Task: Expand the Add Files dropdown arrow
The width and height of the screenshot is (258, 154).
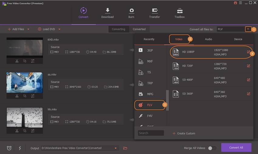Action: 28,29
